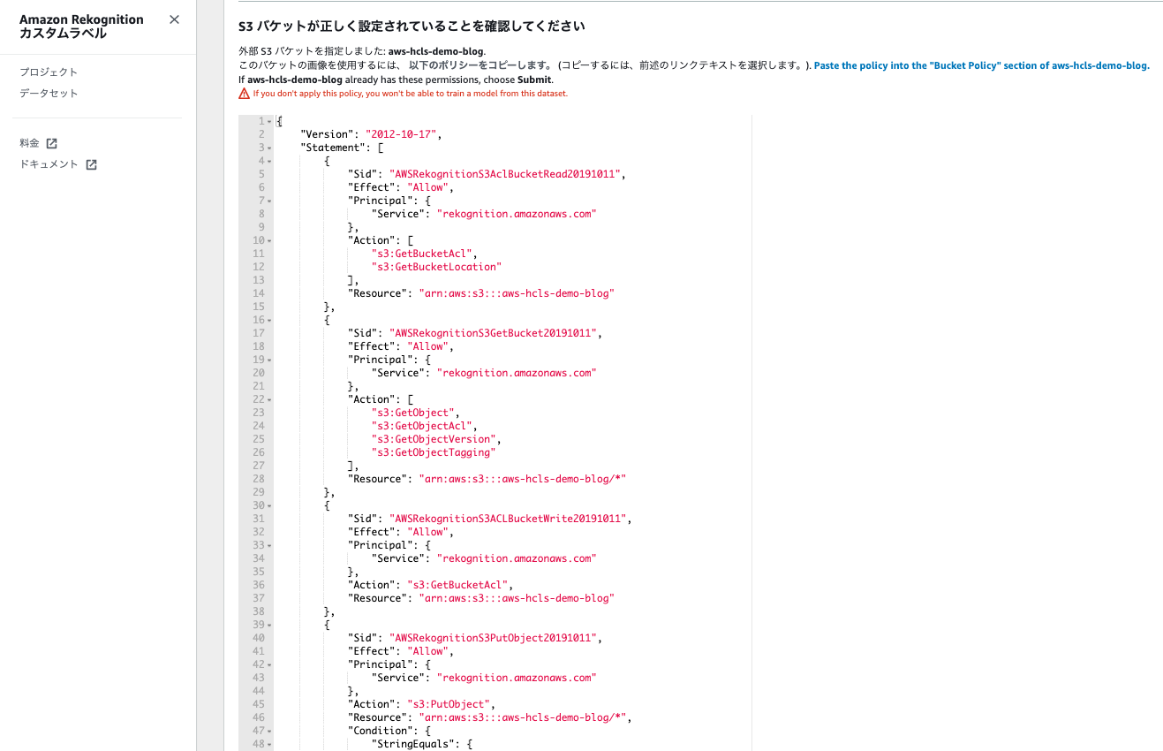Fold the StringEquals block at line 48
This screenshot has height=751, width=1163.
[269, 744]
